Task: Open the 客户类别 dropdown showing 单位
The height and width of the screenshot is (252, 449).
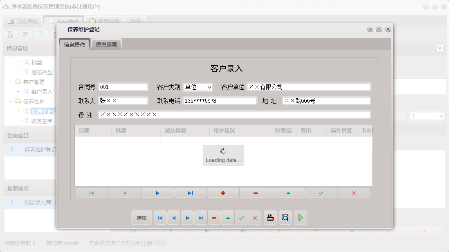Action: click(x=209, y=86)
